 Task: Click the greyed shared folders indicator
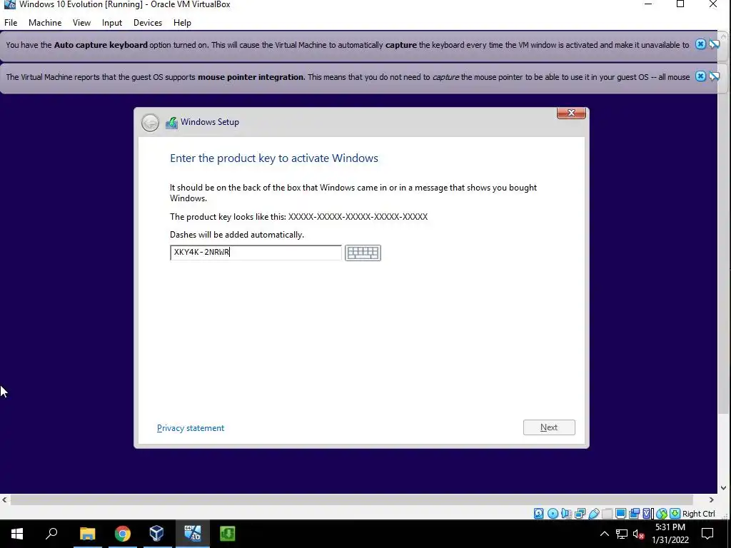[x=607, y=514]
